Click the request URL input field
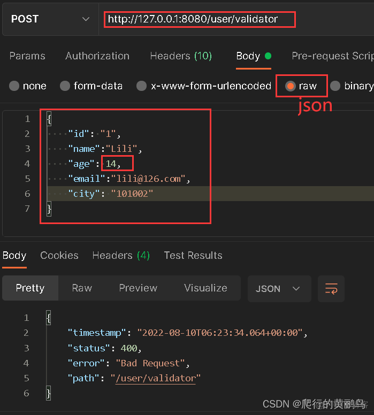This screenshot has height=415, width=374. click(235, 19)
